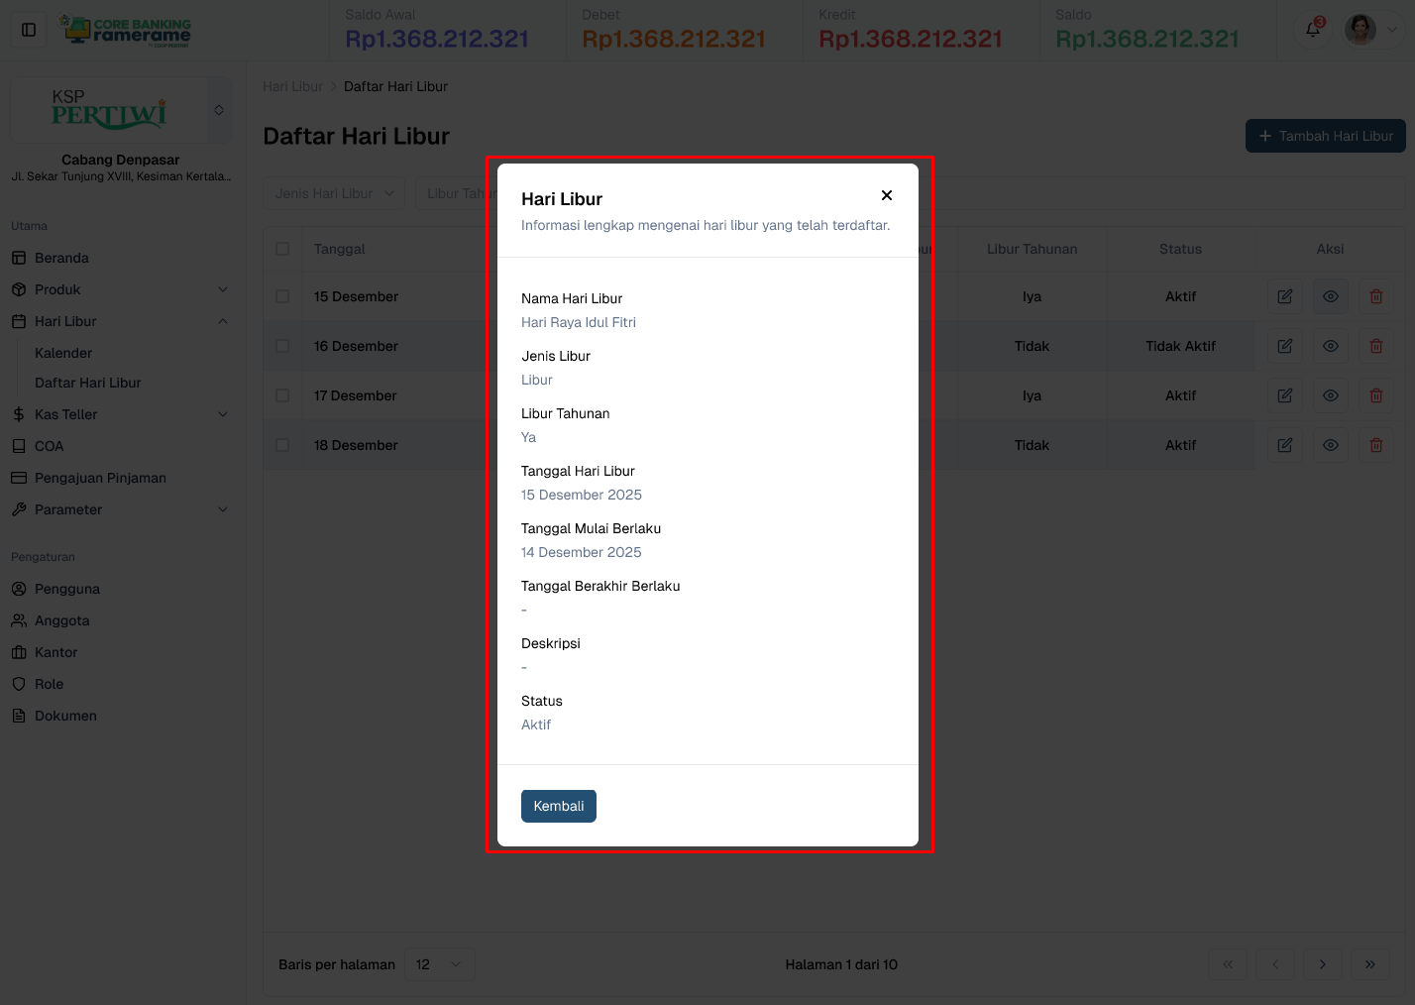Expand the Parameter sidebar section
Screen dimensions: 1415x1005
click(x=120, y=509)
